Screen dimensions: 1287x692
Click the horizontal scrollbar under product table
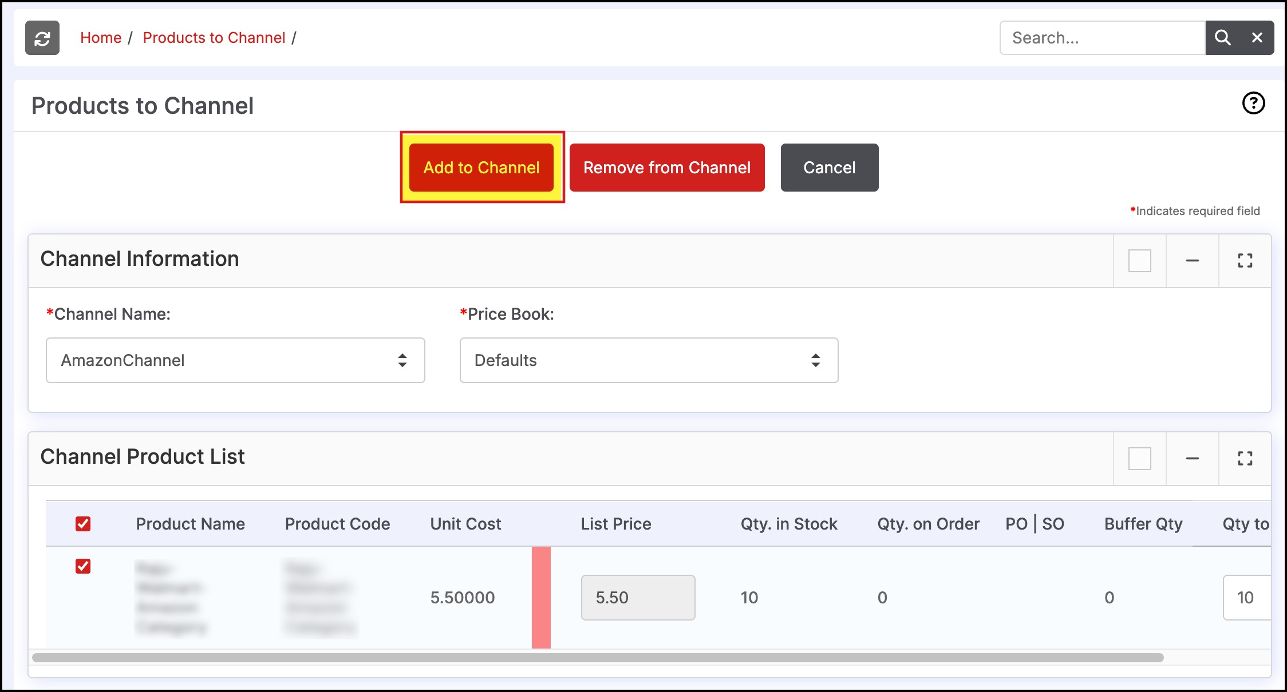(x=598, y=658)
